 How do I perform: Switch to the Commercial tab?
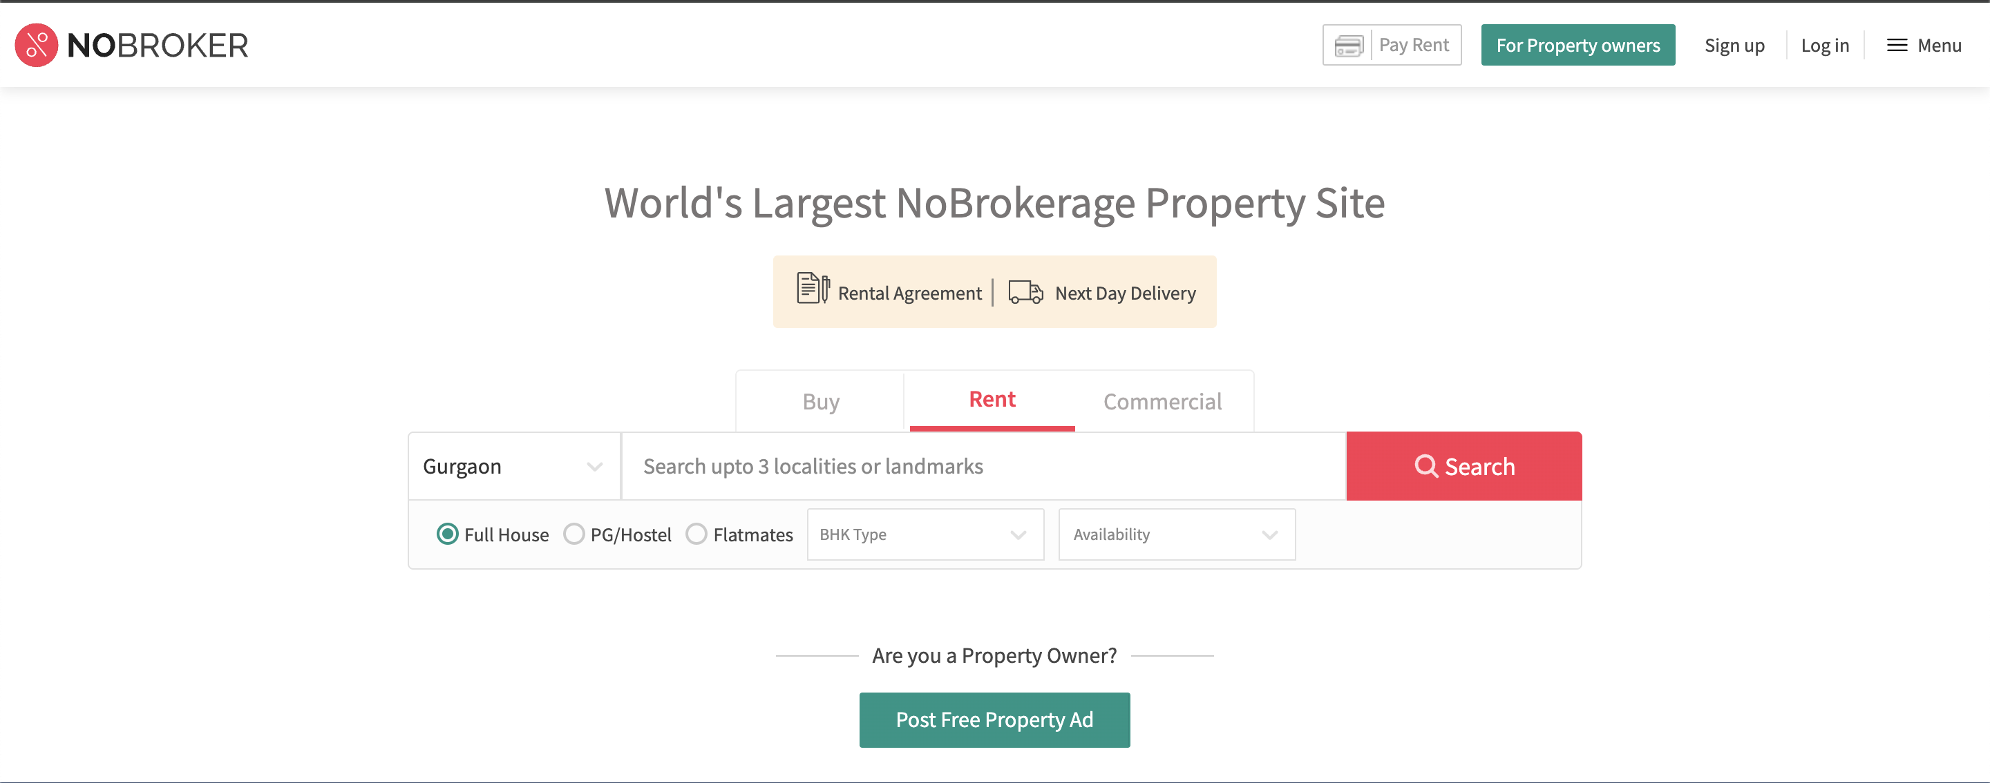1162,400
